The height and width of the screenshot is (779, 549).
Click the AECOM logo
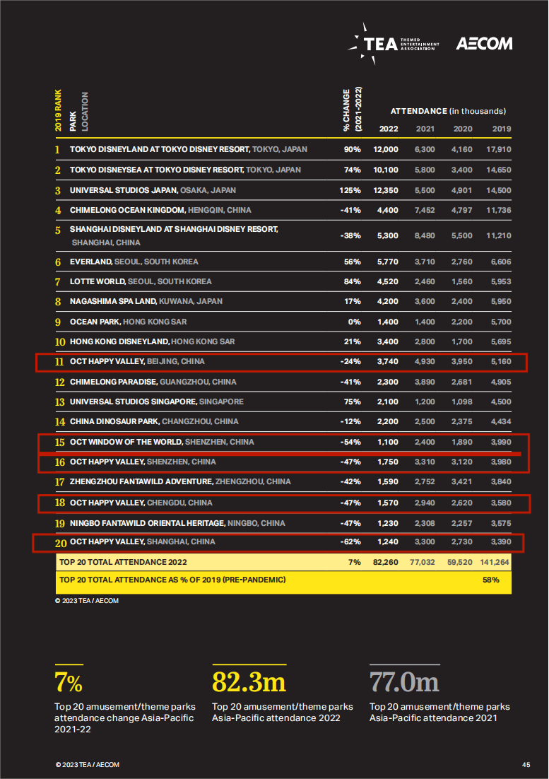point(484,44)
